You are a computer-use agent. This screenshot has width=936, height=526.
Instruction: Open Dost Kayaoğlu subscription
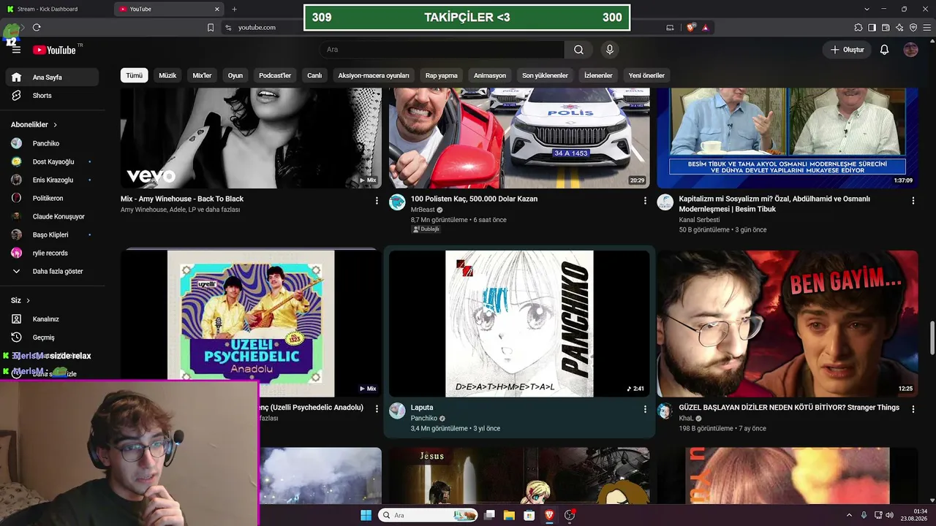[x=52, y=161]
